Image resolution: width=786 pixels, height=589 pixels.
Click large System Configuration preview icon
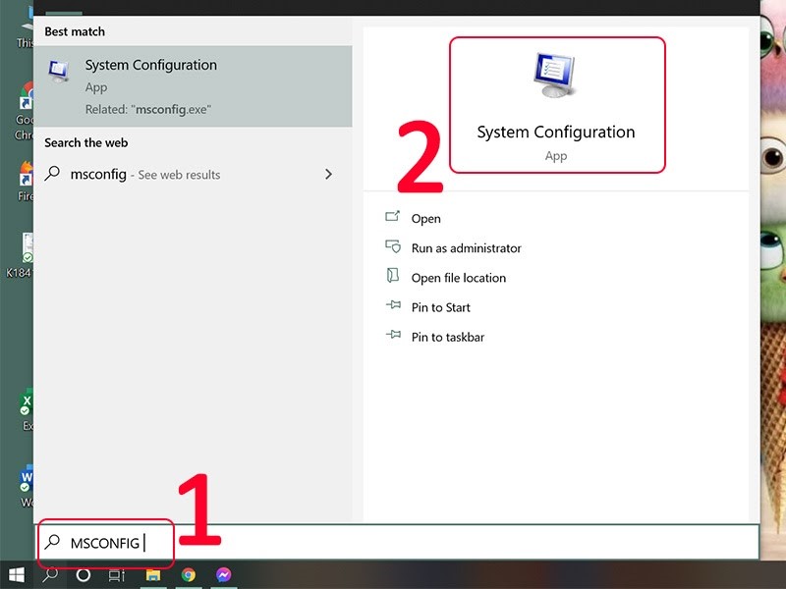[555, 76]
